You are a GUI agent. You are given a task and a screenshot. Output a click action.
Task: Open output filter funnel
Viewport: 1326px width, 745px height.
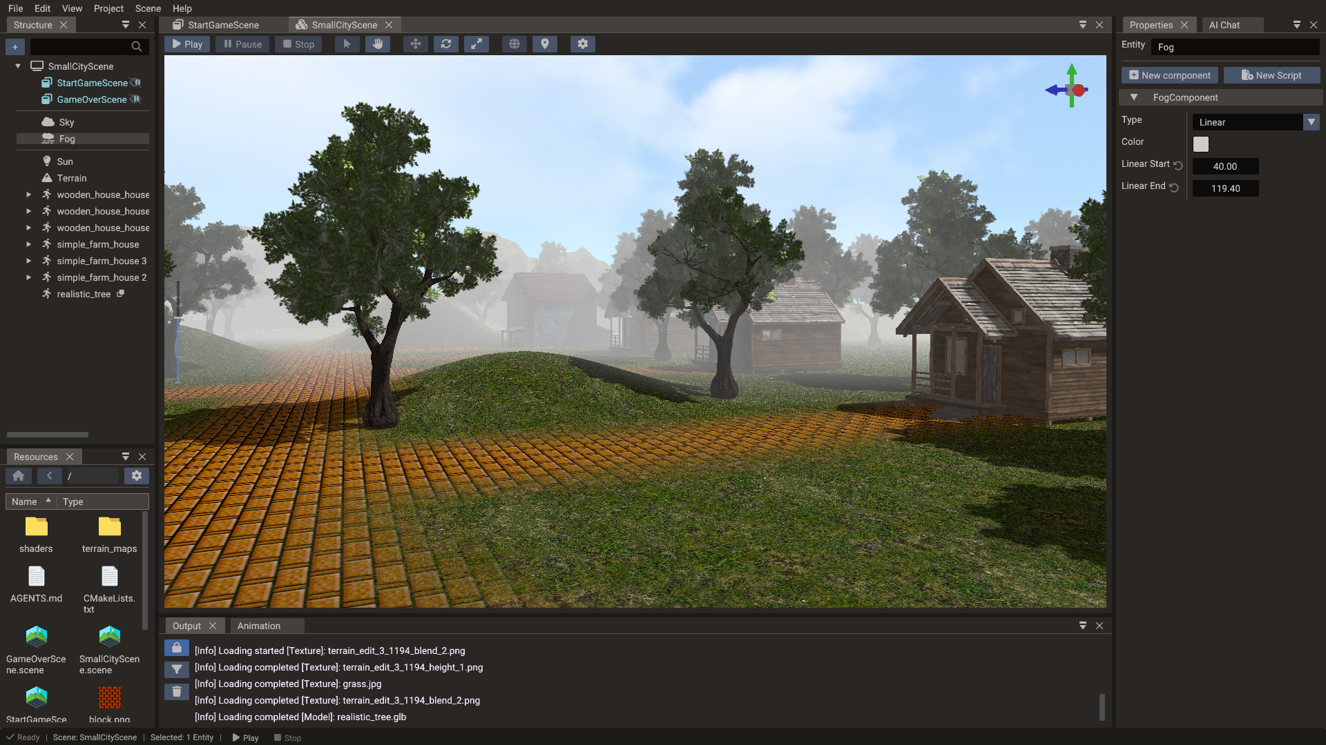point(177,670)
